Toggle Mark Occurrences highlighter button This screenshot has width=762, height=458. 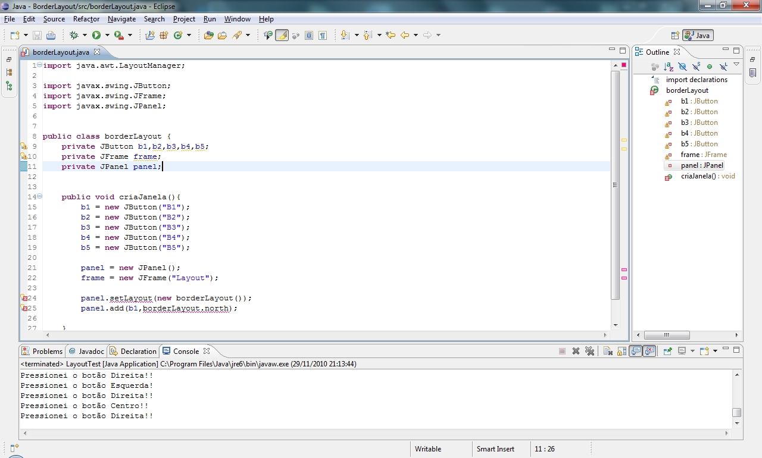282,35
